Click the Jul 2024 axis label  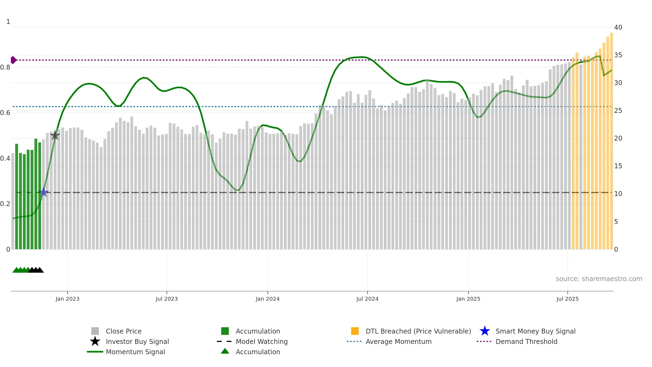point(367,299)
